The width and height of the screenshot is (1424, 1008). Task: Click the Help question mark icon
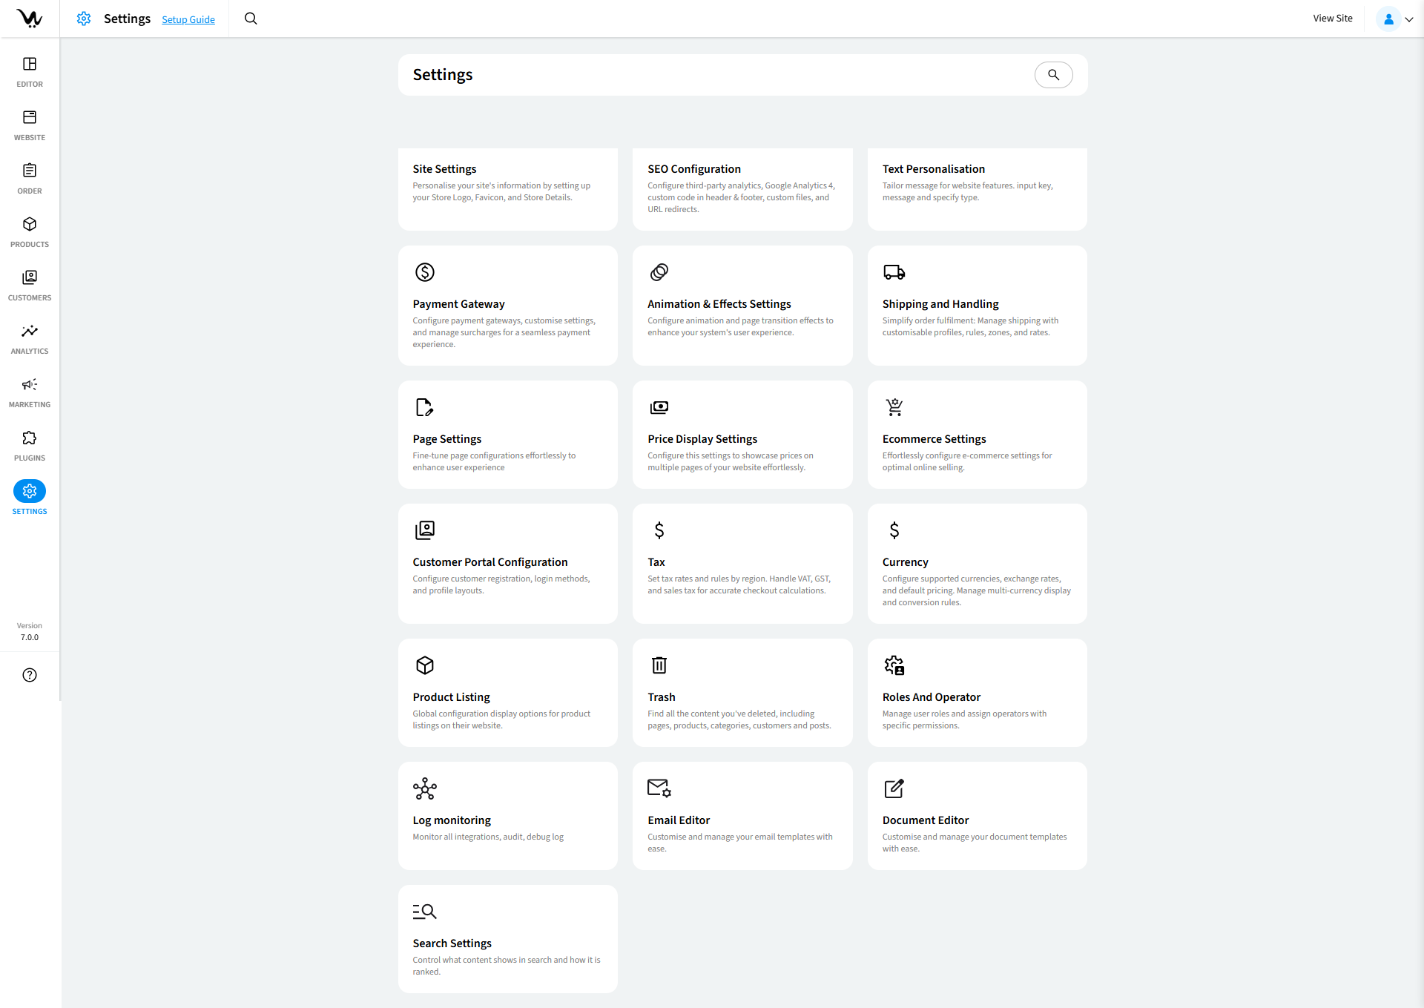click(x=29, y=675)
